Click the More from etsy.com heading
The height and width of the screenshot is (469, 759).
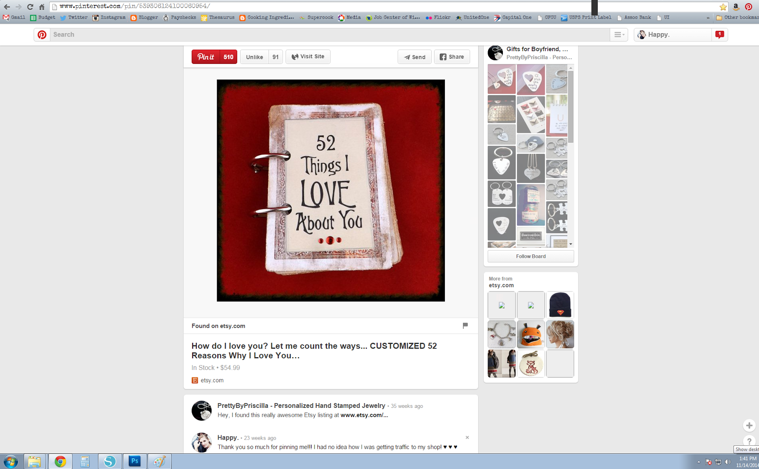pyautogui.click(x=501, y=282)
